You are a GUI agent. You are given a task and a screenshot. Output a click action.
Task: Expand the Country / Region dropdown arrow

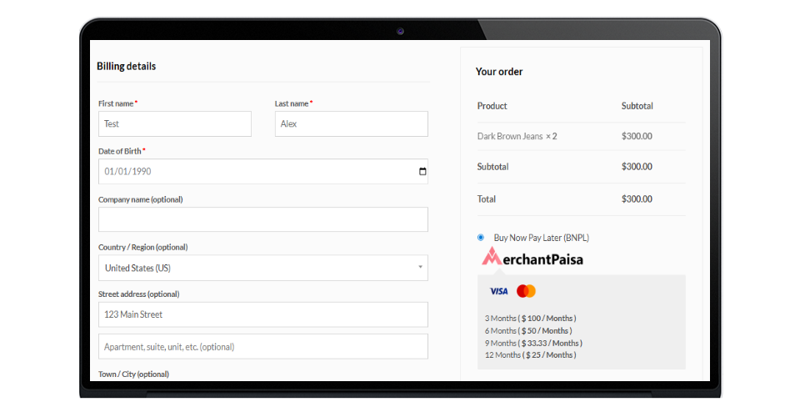tap(421, 268)
